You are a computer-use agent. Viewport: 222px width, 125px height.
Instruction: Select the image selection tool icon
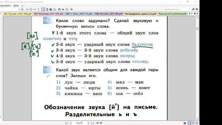coord(51,9)
